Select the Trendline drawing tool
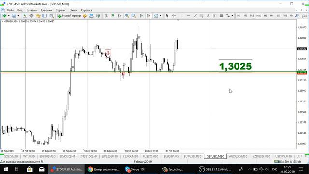The height and width of the screenshot is (174, 309). [195, 16]
